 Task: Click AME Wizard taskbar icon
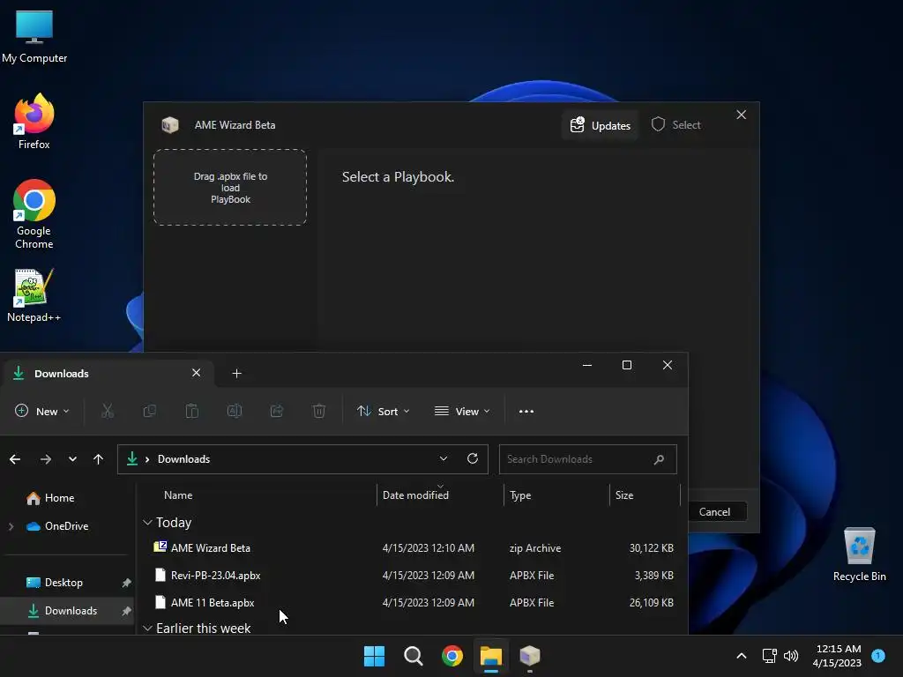[x=530, y=656]
